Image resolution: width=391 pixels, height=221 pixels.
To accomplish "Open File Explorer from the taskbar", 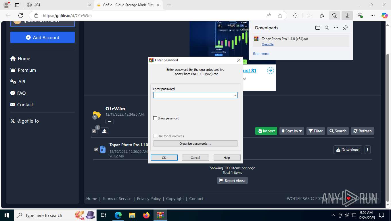I will coord(132,215).
